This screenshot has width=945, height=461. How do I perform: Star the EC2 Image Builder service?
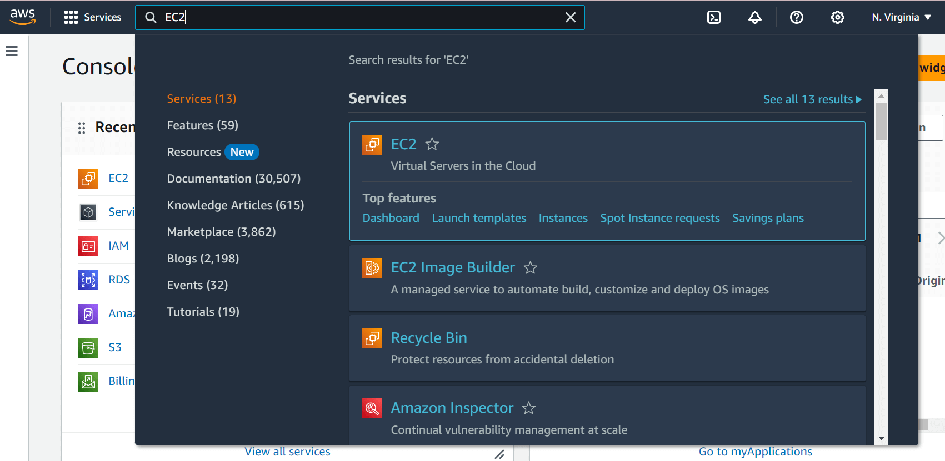[531, 268]
